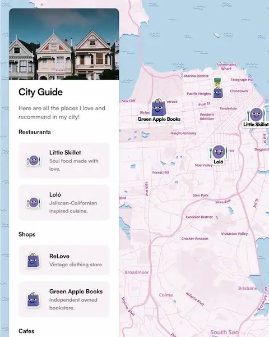
Task: Click the City Guide intro paragraph
Action: tap(62, 112)
